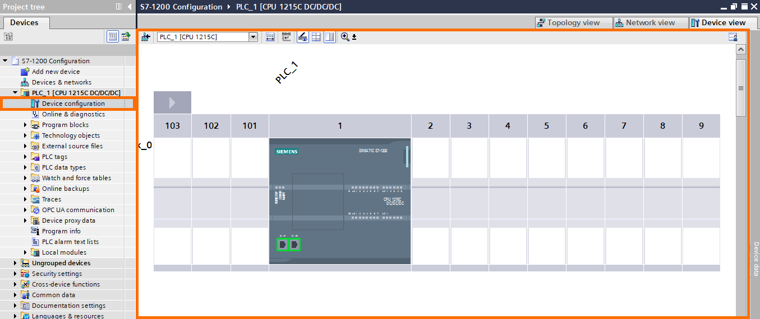Click the Traces folder icon
This screenshot has width=760, height=319.
[35, 199]
